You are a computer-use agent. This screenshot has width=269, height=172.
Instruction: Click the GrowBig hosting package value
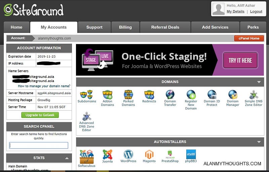[44, 100]
